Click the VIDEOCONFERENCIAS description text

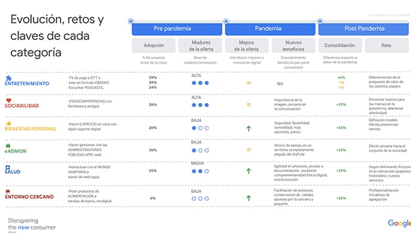pyautogui.click(x=90, y=104)
